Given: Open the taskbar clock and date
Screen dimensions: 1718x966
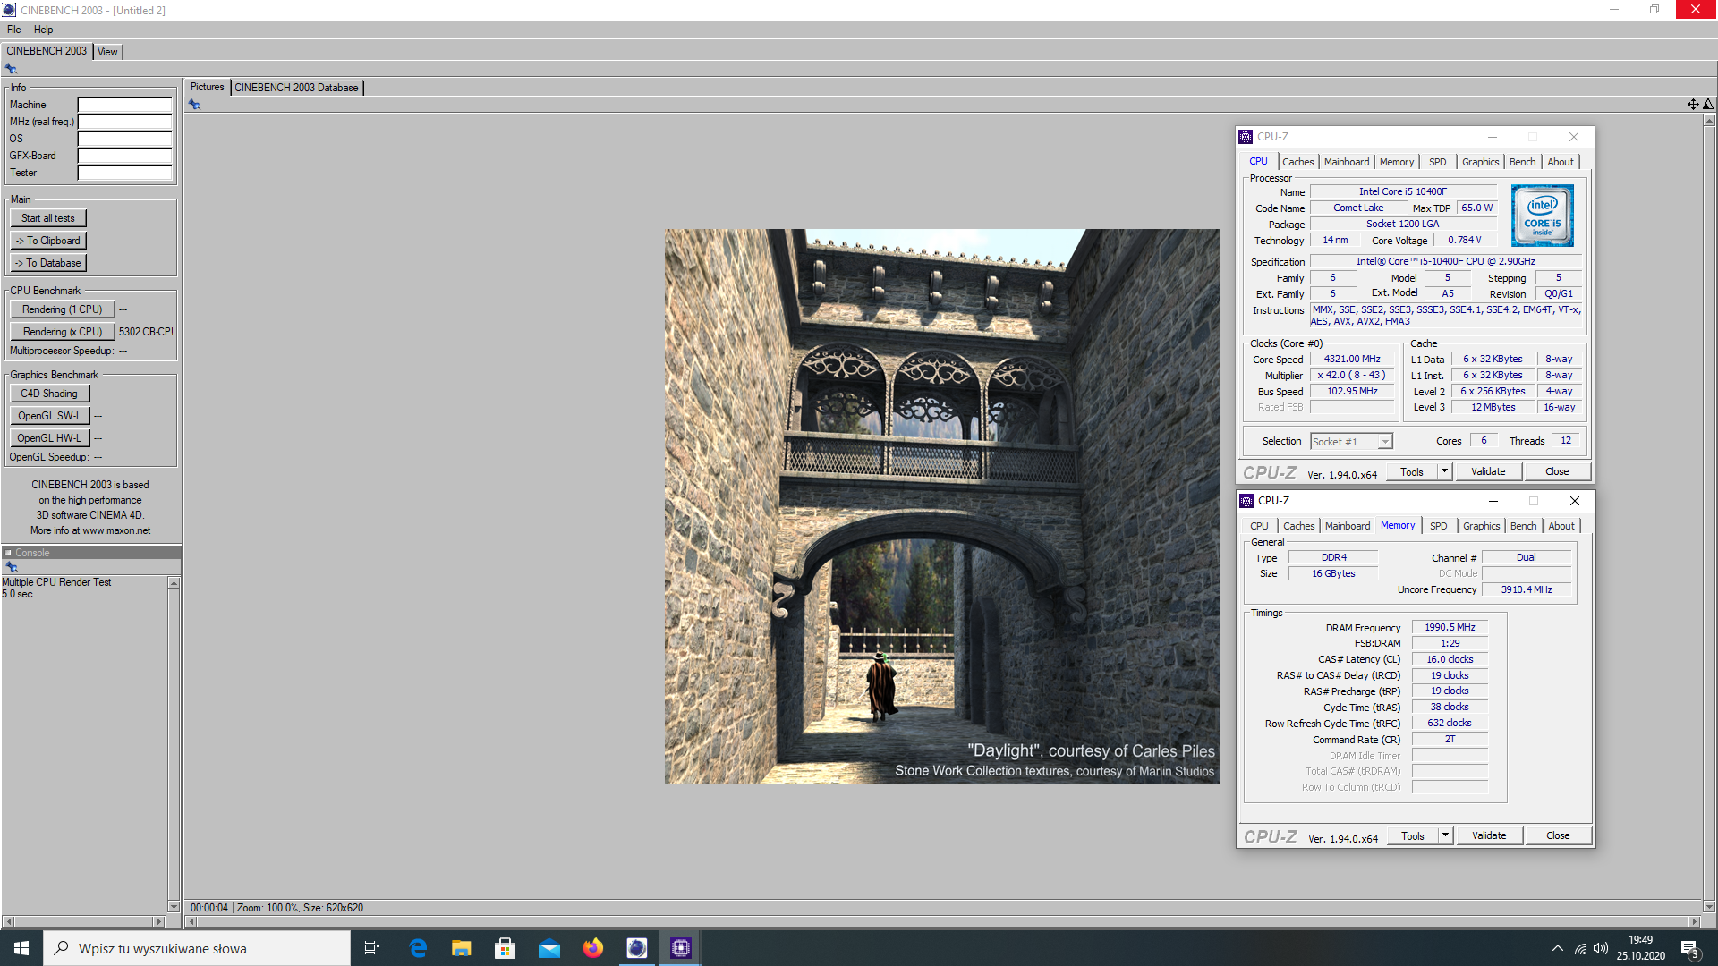Looking at the screenshot, I should [1641, 948].
